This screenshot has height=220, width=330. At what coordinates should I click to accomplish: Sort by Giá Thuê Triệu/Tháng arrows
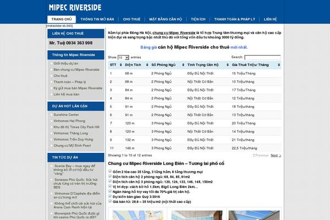point(279,65)
